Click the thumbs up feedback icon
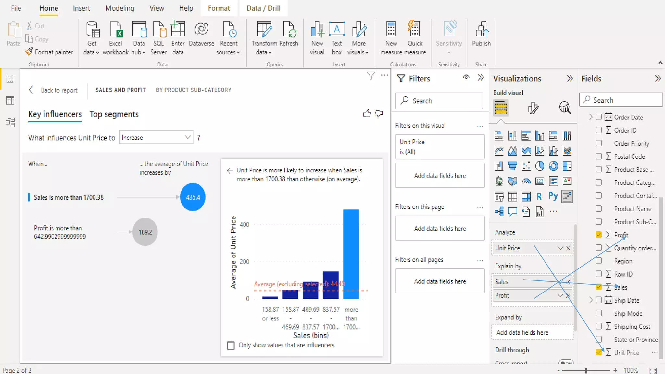 pyautogui.click(x=367, y=114)
